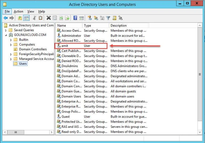The width and height of the screenshot is (205, 143).
Task: Toggle the show/hide console tree icon
Action: [x=26, y=18]
